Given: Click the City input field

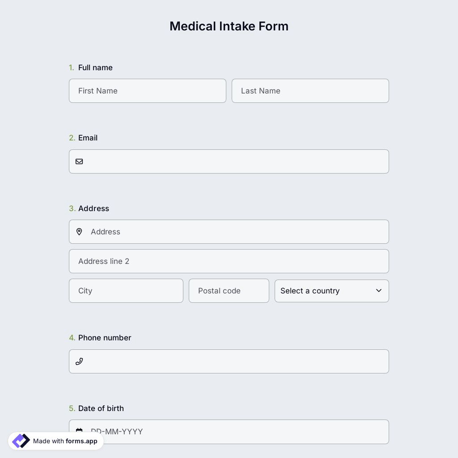Looking at the screenshot, I should [126, 290].
